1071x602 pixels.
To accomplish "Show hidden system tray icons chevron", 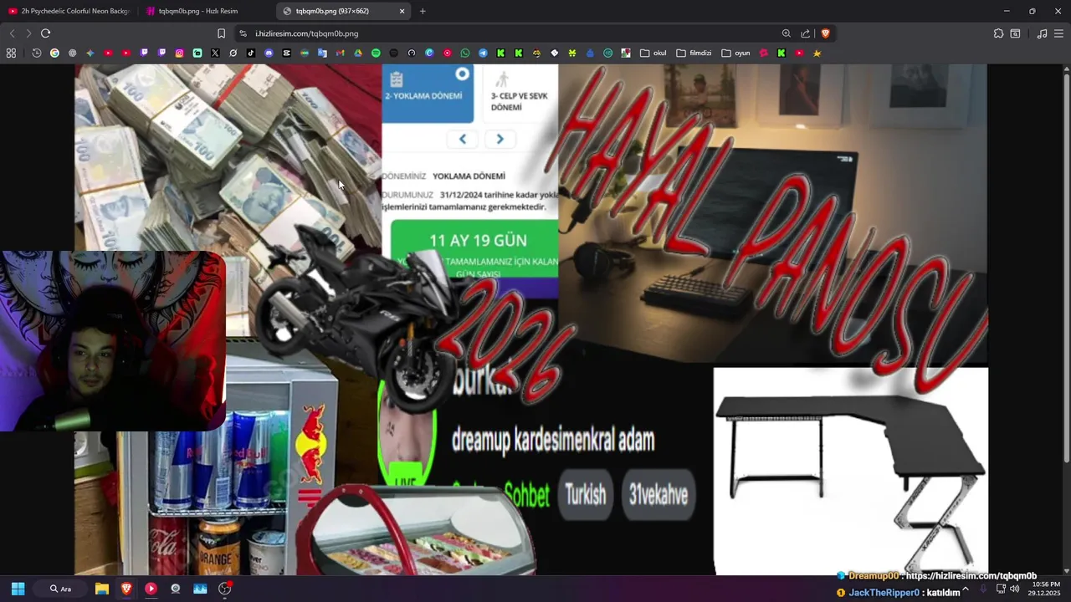I will [x=966, y=589].
